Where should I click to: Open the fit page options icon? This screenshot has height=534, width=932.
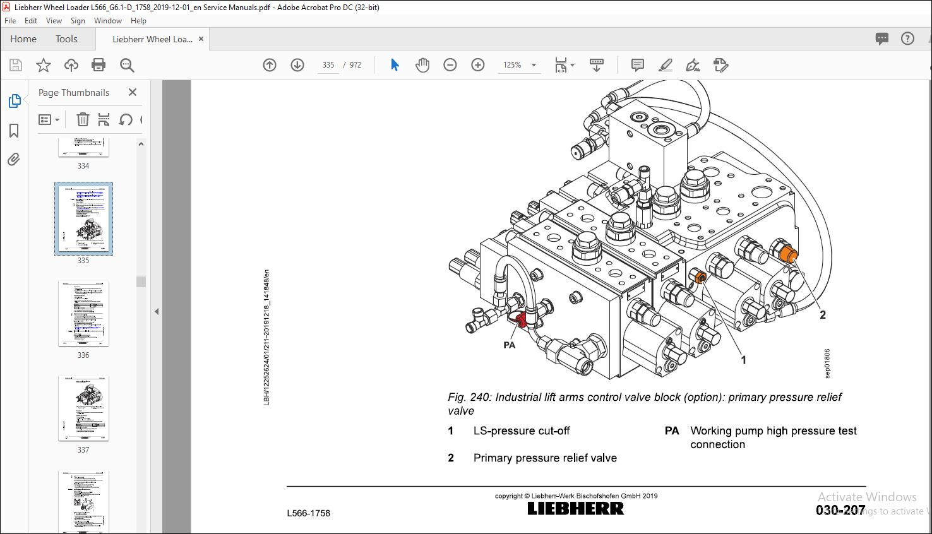pyautogui.click(x=561, y=65)
